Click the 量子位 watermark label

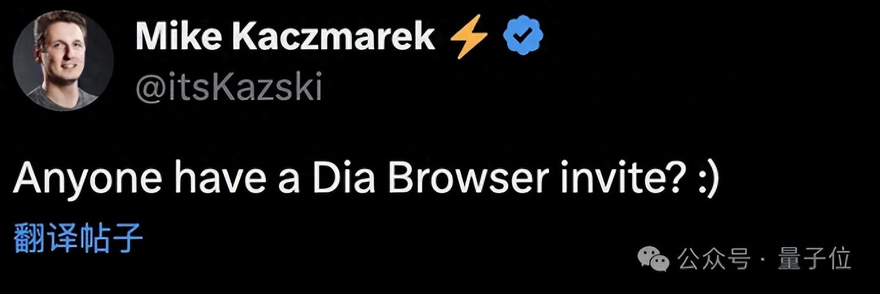815,258
